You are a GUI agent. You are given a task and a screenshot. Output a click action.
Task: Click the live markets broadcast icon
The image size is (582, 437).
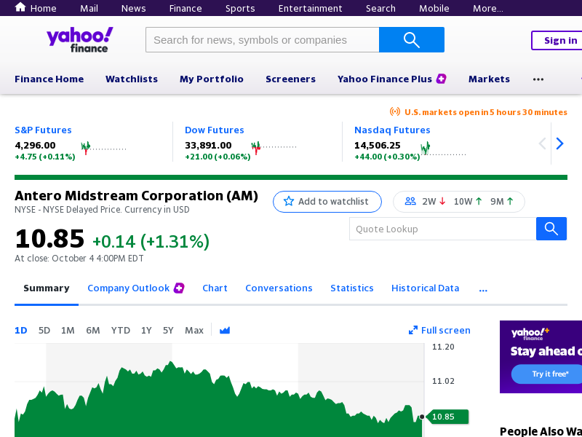395,111
